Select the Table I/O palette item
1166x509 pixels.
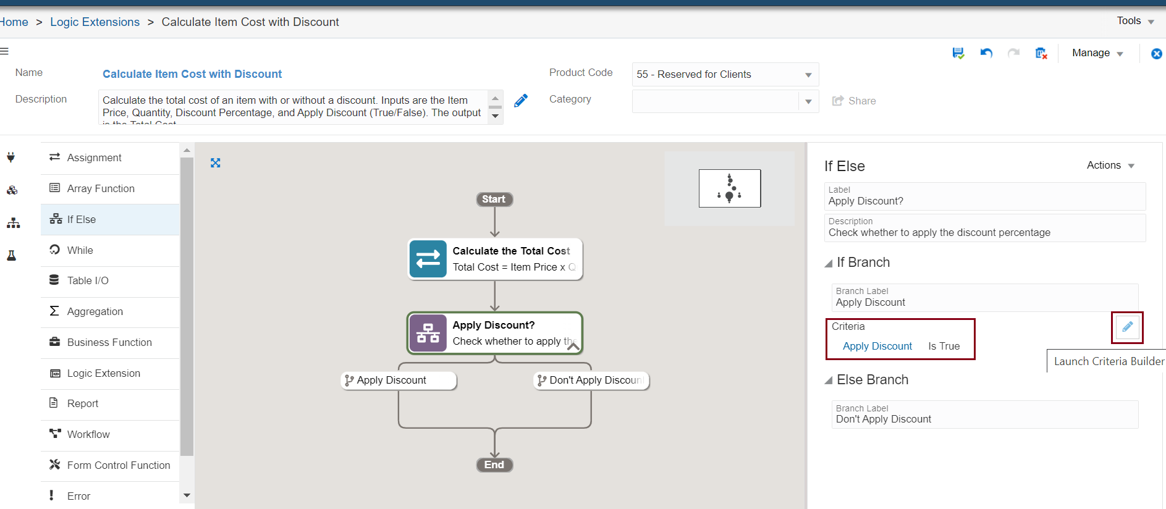(110, 280)
